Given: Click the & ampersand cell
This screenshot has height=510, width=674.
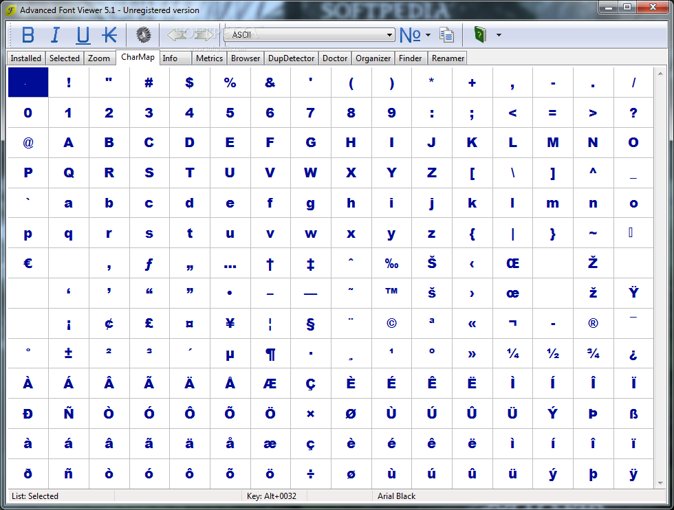Looking at the screenshot, I should [x=270, y=82].
